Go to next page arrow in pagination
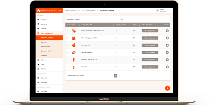 [119, 76]
